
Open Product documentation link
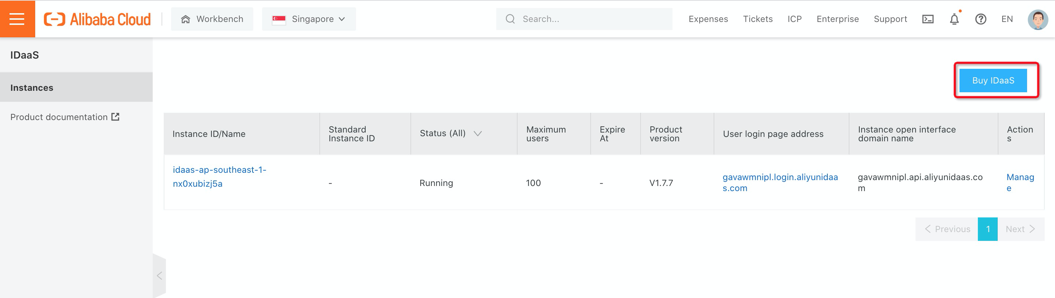(x=59, y=117)
